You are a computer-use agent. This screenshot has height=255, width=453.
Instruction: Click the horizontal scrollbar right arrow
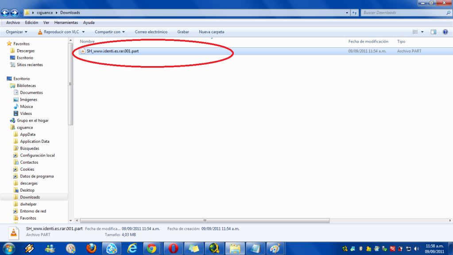click(x=450, y=220)
